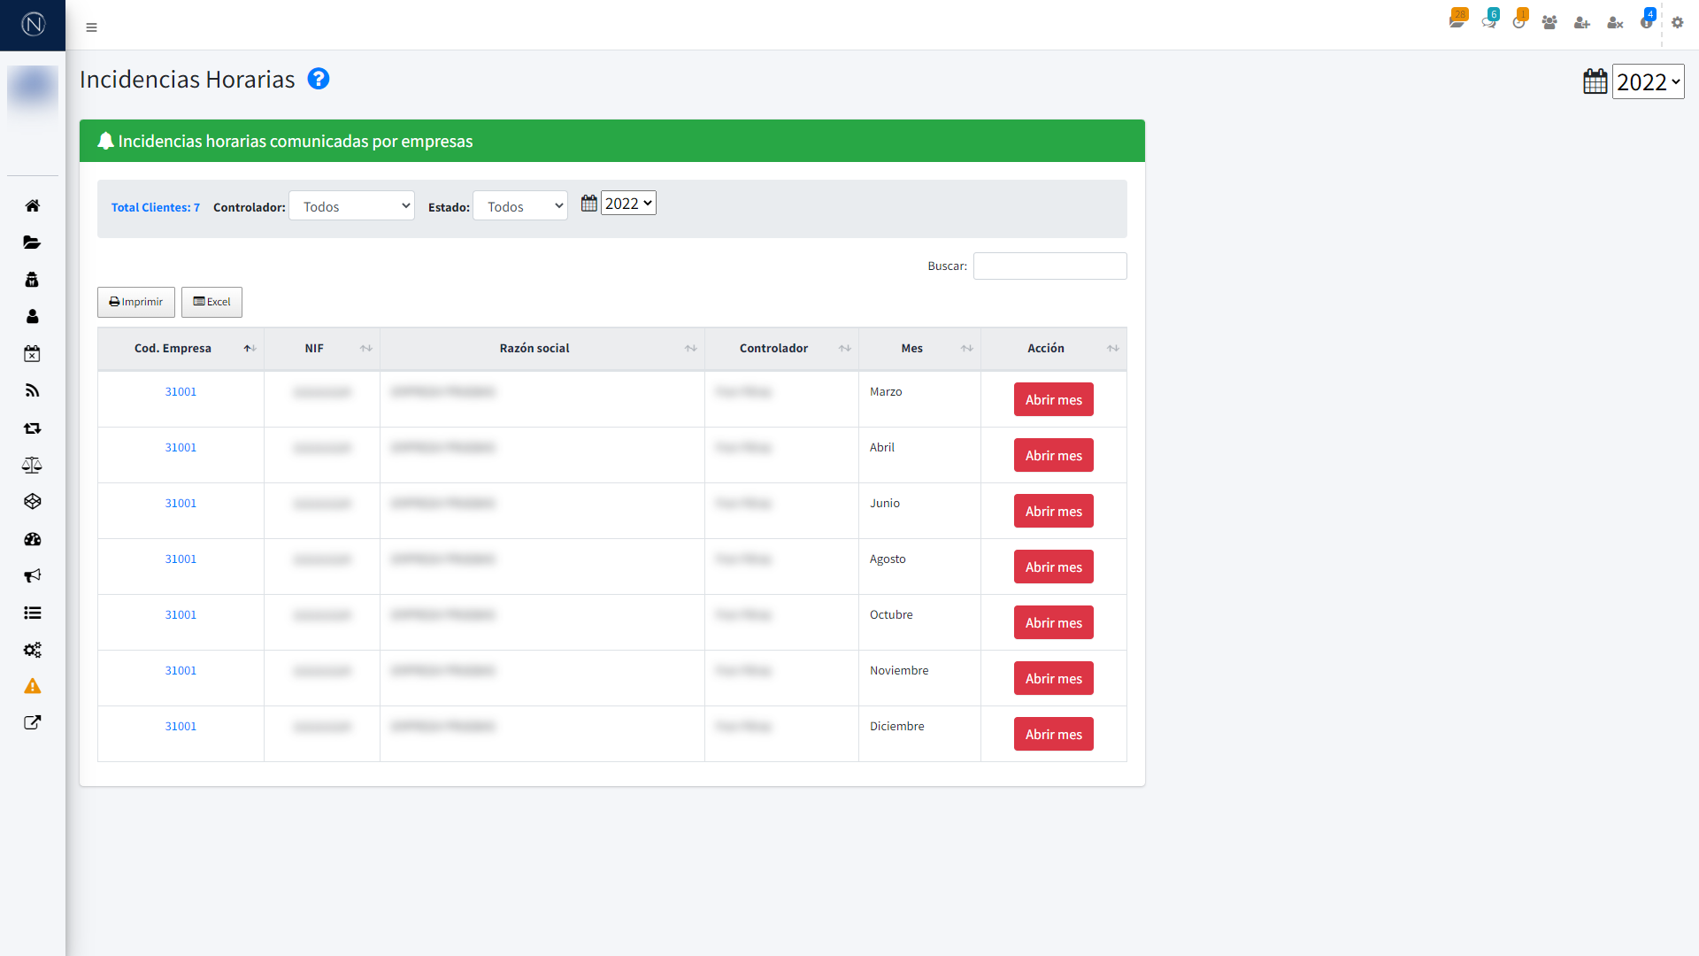The height and width of the screenshot is (956, 1699).
Task: Click the blue help question mark icon
Action: pyautogui.click(x=319, y=79)
